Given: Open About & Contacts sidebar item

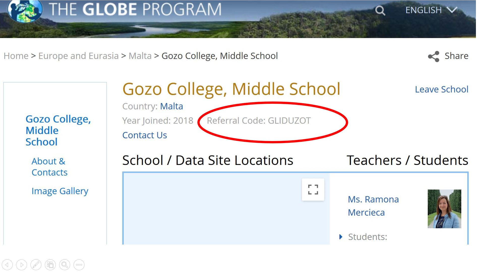Looking at the screenshot, I should [49, 167].
